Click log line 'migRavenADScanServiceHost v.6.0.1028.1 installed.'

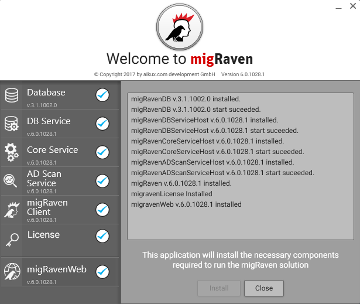[212, 162]
